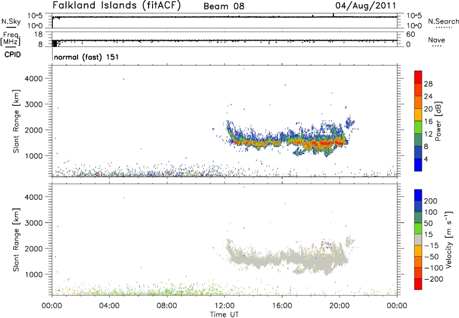
Task: Click the '12:00' time axis label
Action: [224, 306]
